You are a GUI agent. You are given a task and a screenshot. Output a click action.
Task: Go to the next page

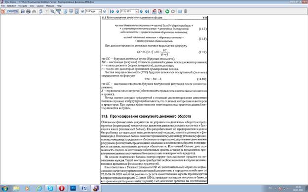tap(142, 11)
